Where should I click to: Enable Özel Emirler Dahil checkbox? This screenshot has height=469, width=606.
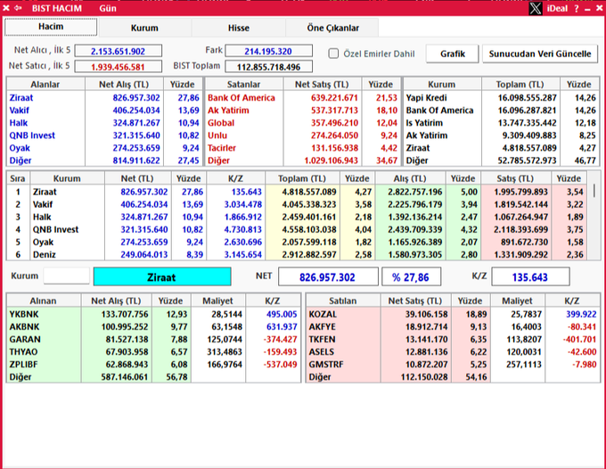333,53
